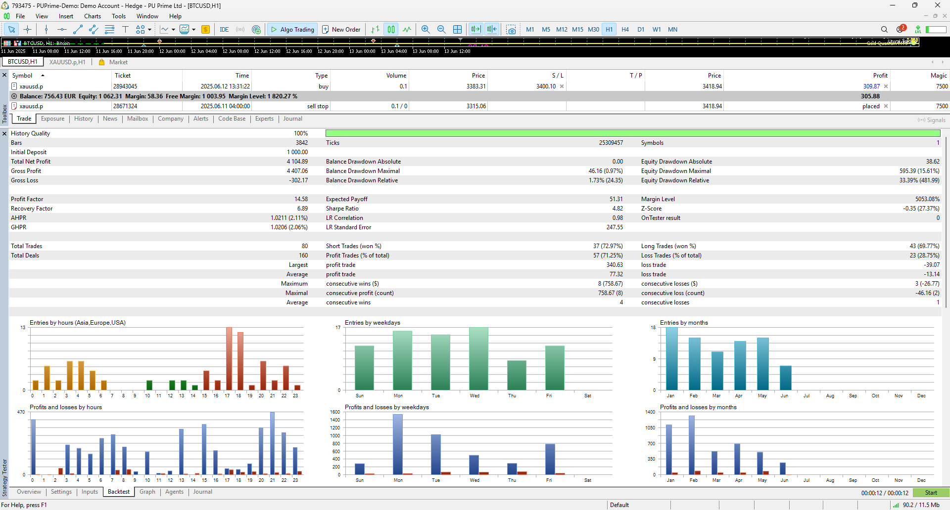
Task: Open the IDE MetaEditor icon
Action: click(224, 30)
